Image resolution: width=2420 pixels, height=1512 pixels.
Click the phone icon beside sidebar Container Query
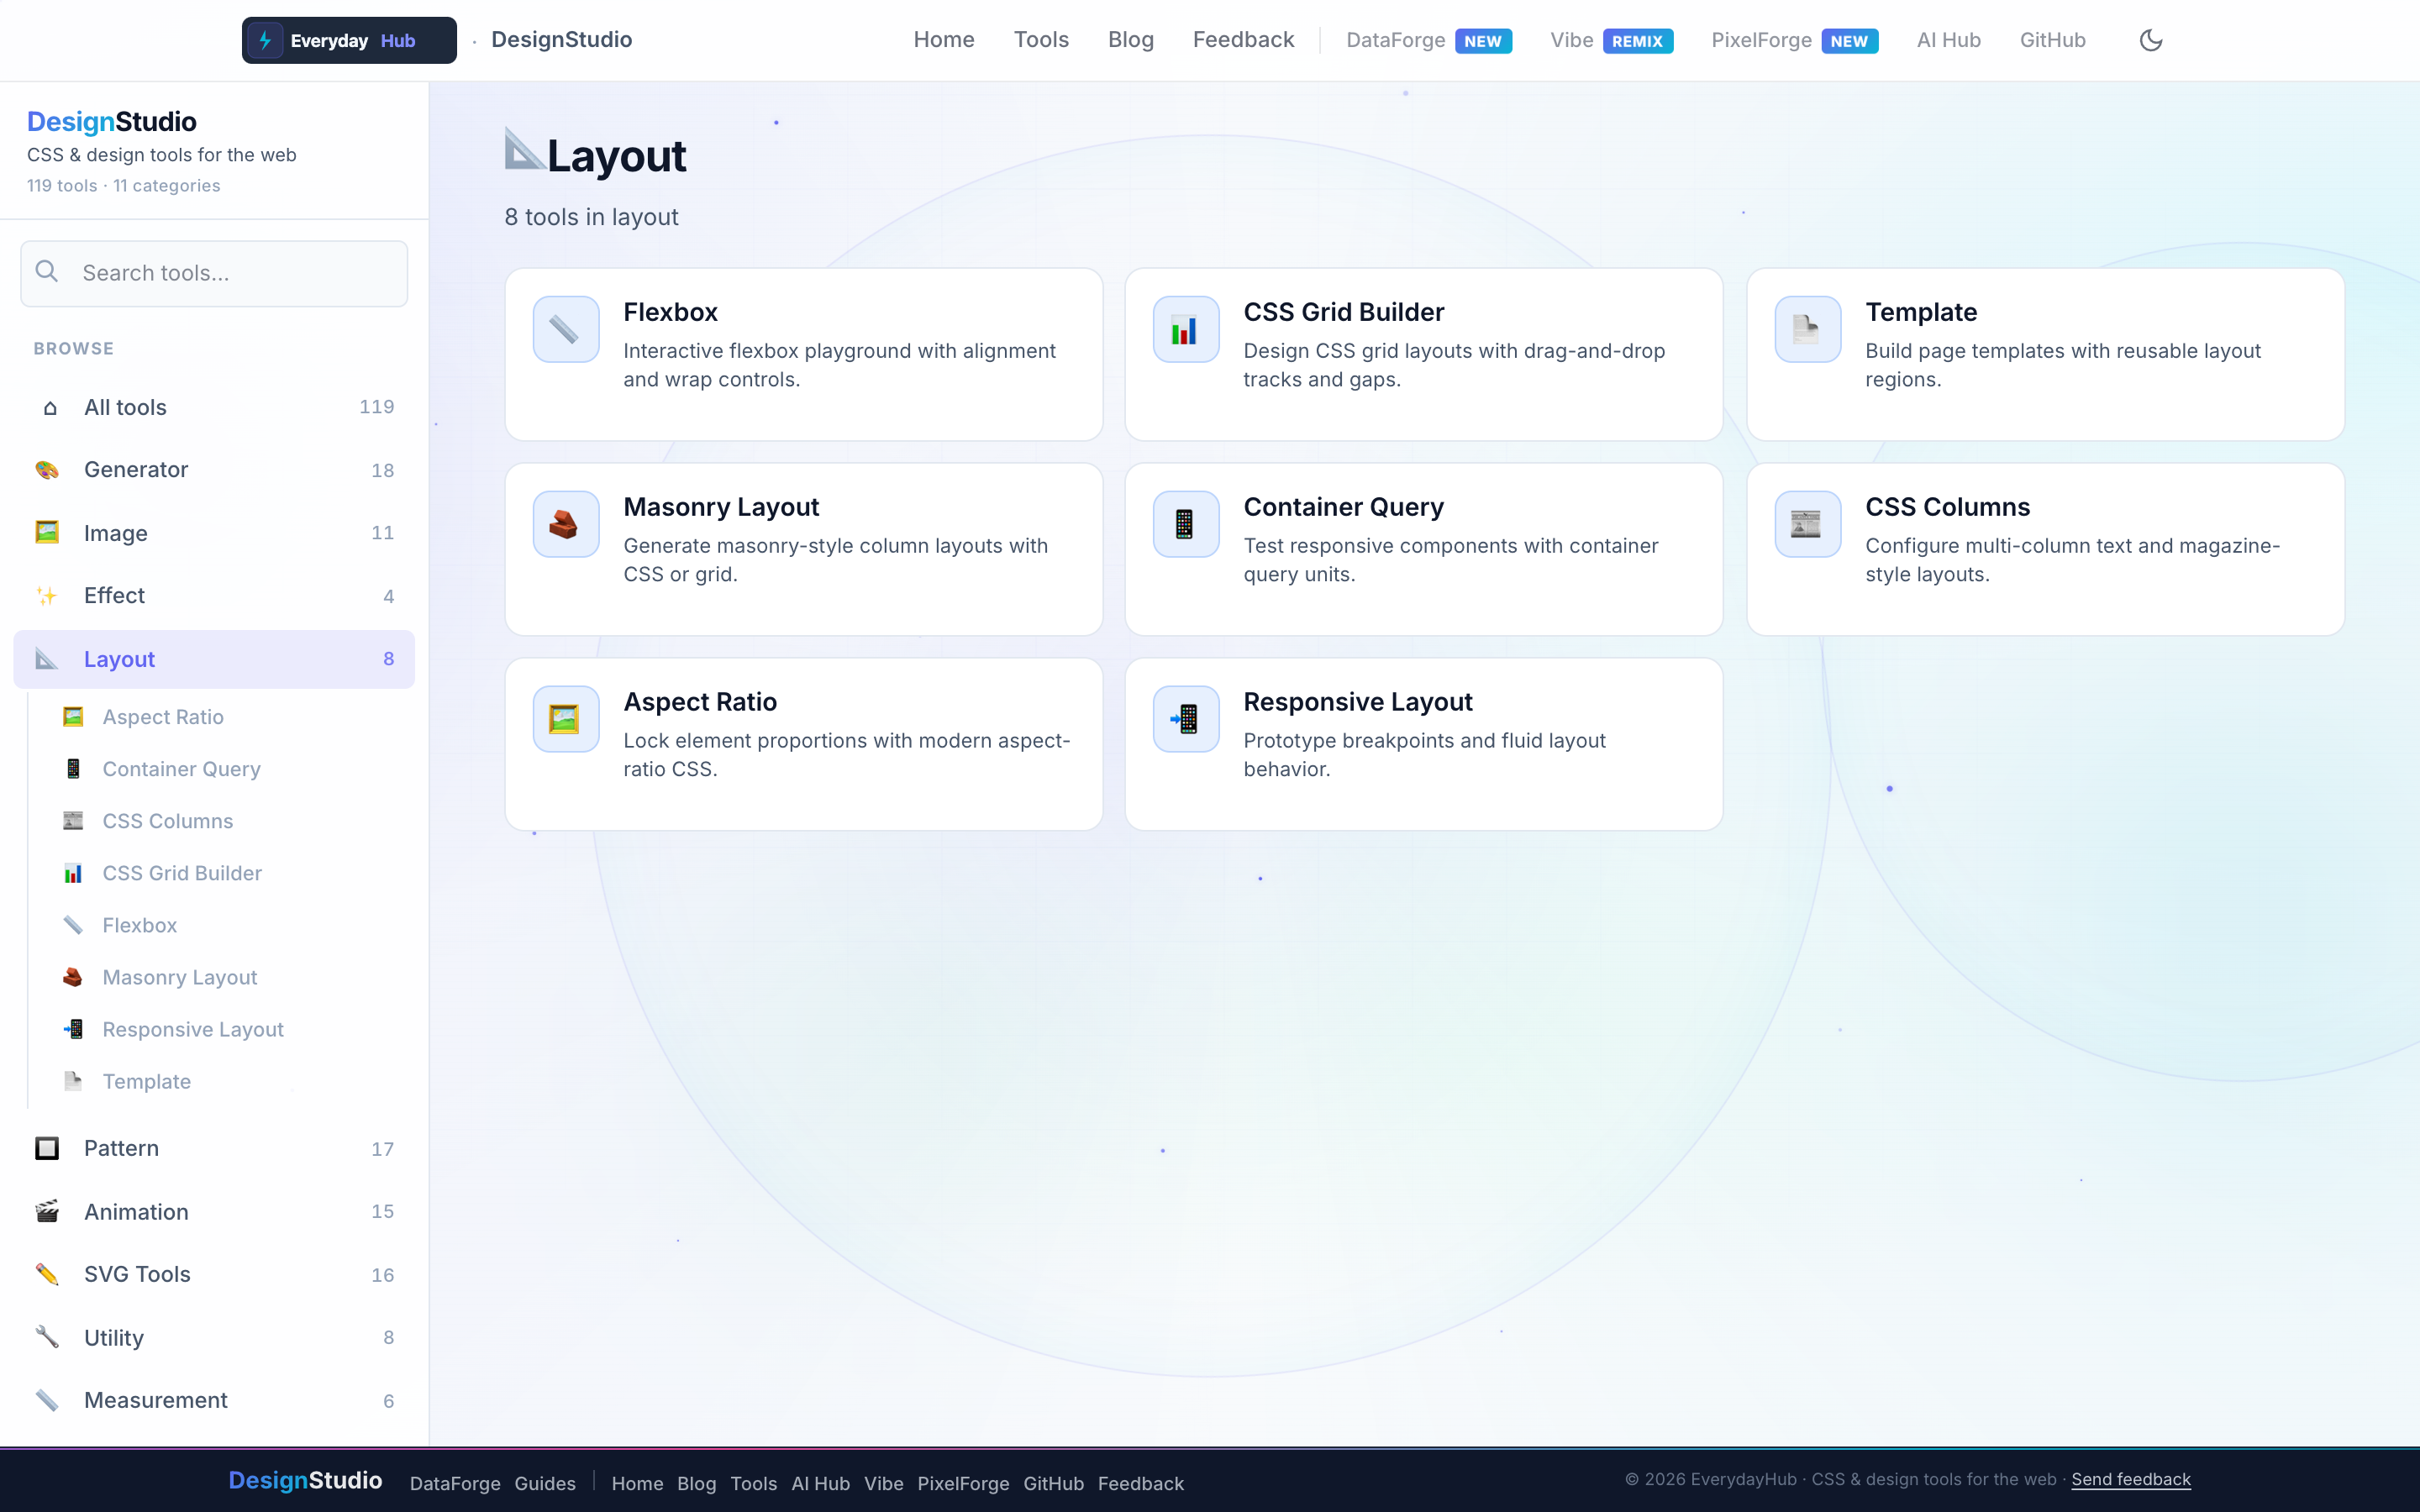pyautogui.click(x=73, y=769)
